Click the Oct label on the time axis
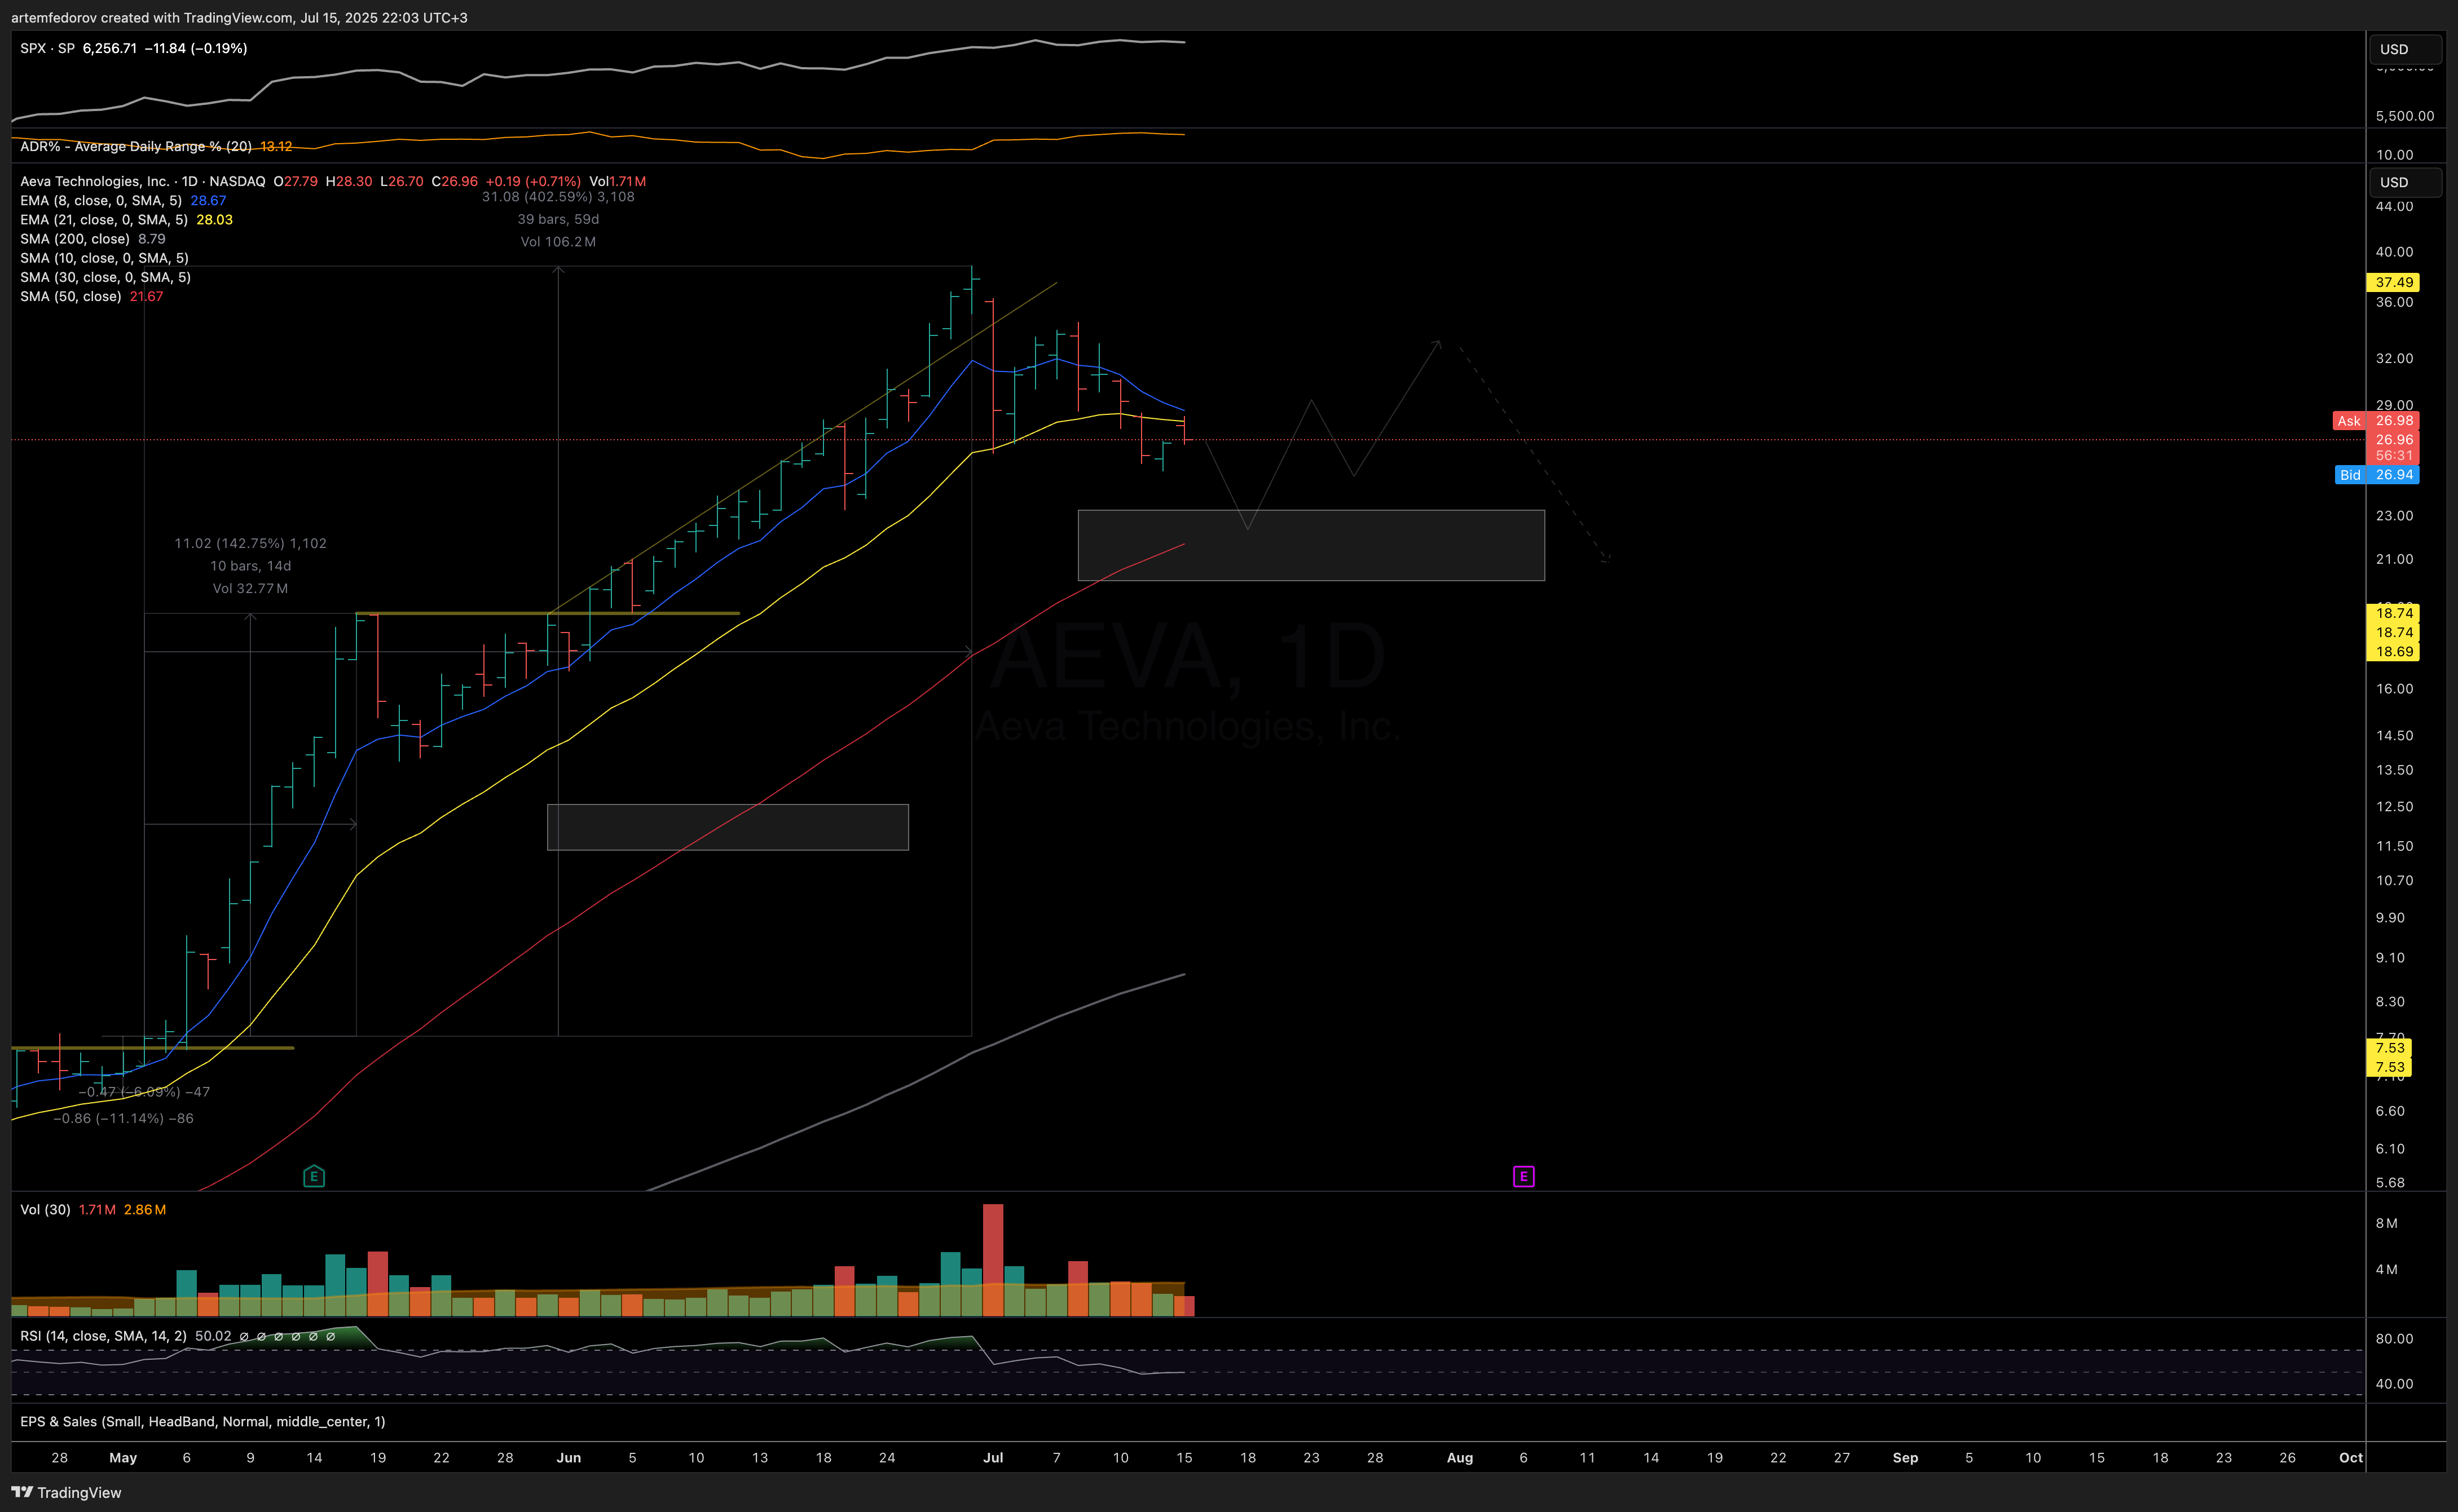 [2350, 1457]
